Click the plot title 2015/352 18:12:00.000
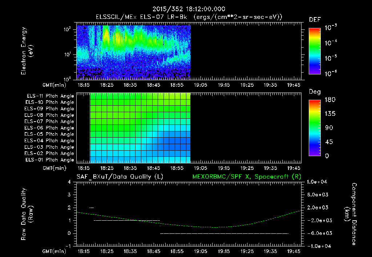 pyautogui.click(x=189, y=9)
